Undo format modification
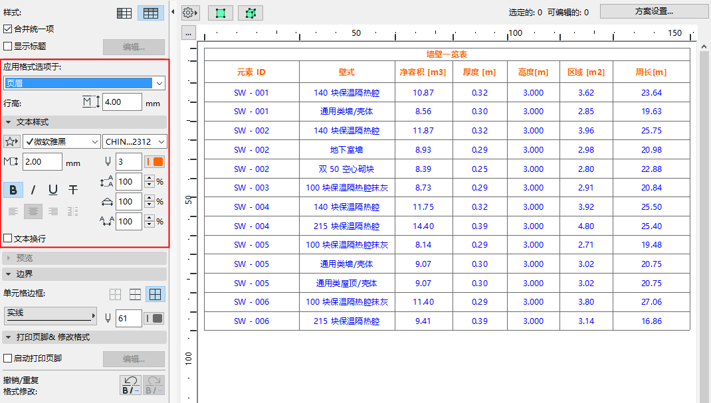 pyautogui.click(x=131, y=385)
